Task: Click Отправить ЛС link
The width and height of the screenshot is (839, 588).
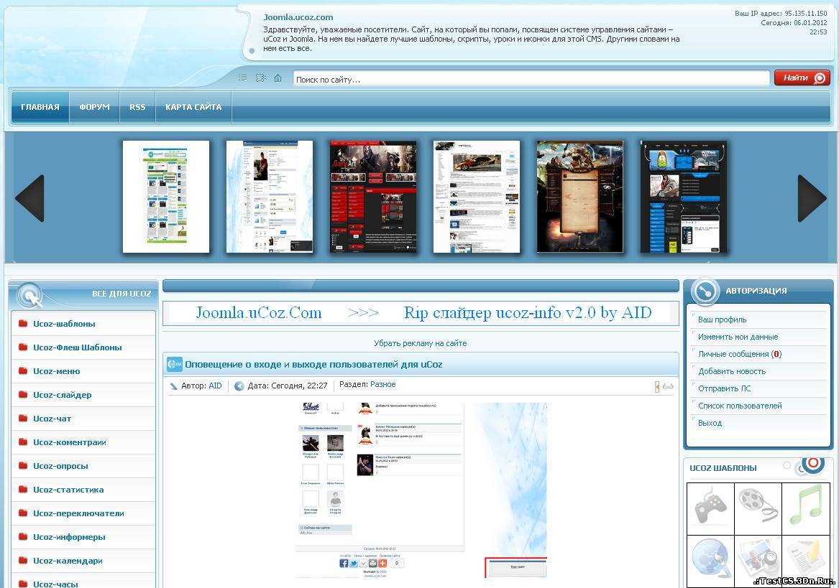Action: point(724,388)
